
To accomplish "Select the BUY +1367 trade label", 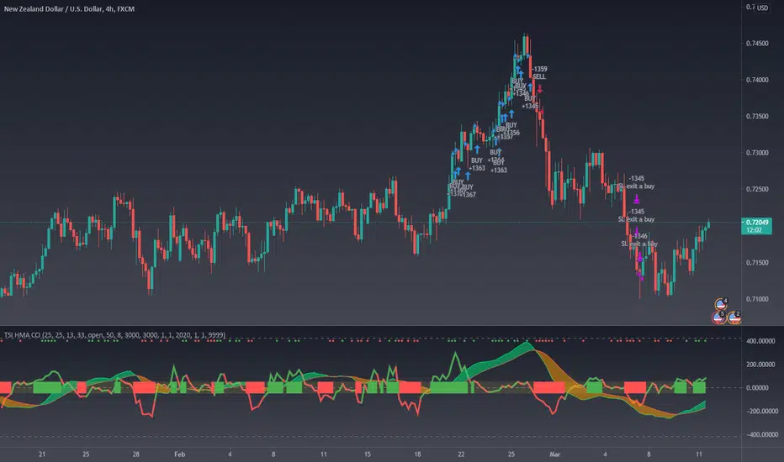I will point(468,191).
